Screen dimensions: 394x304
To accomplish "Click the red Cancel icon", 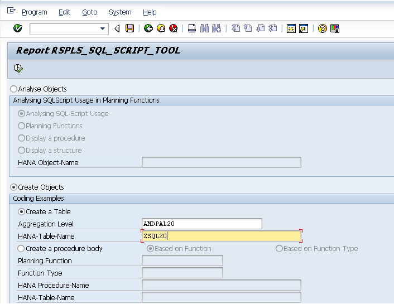I will tap(174, 28).
